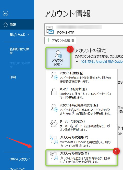Click description text このアカウントの設定を変更
Screen dimensions: 123x170
pyautogui.click(x=99, y=56)
